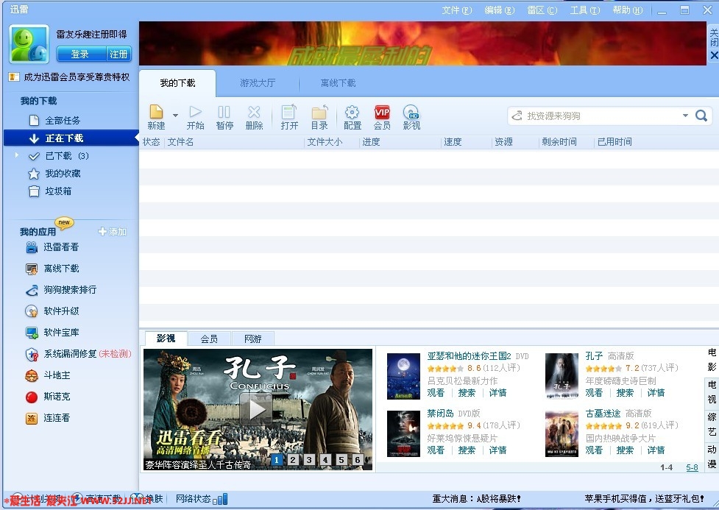Go to movie list page 5-8

tap(692, 467)
